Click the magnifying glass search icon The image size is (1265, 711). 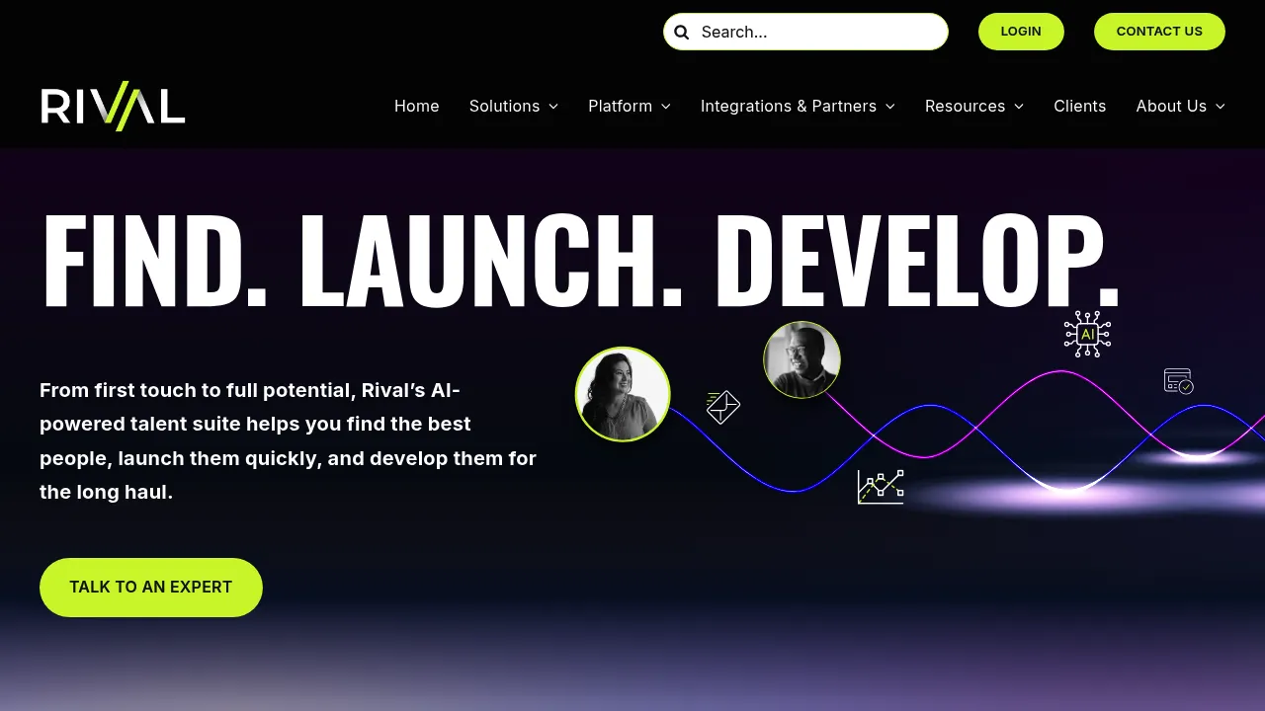(x=681, y=32)
